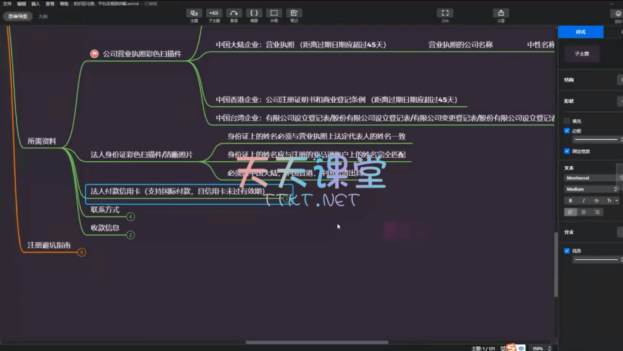Click the 边框 border width slider
This screenshot has width=623, height=351.
[x=593, y=140]
